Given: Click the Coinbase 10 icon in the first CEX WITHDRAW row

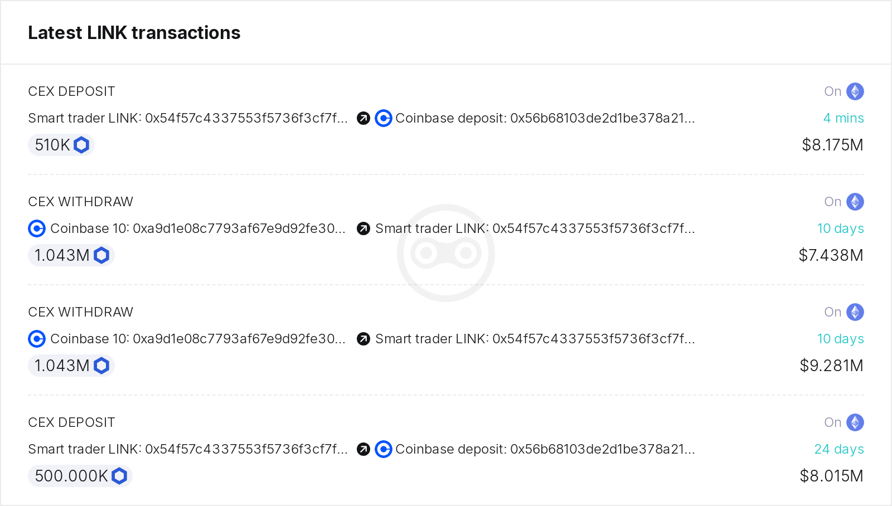Looking at the screenshot, I should pyautogui.click(x=36, y=228).
